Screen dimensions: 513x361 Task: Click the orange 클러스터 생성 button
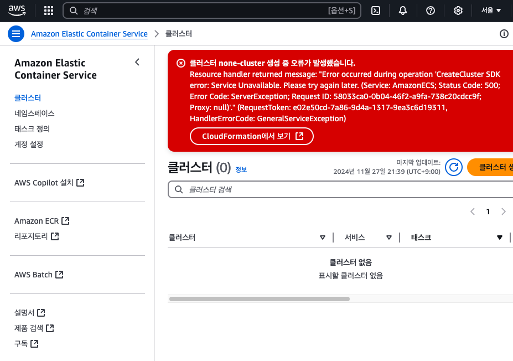click(x=490, y=167)
